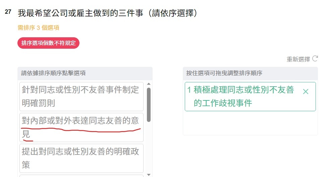The height and width of the screenshot is (177, 327).
Task: Click the option list scrollbar thumb
Action: tap(149, 104)
